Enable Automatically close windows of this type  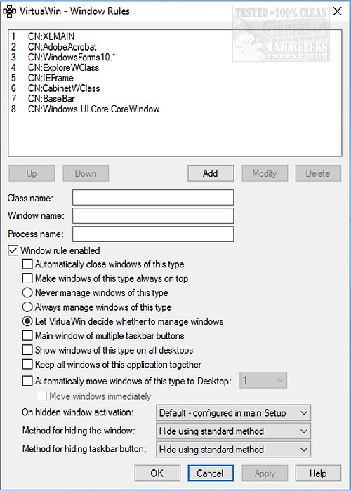pyautogui.click(x=27, y=264)
